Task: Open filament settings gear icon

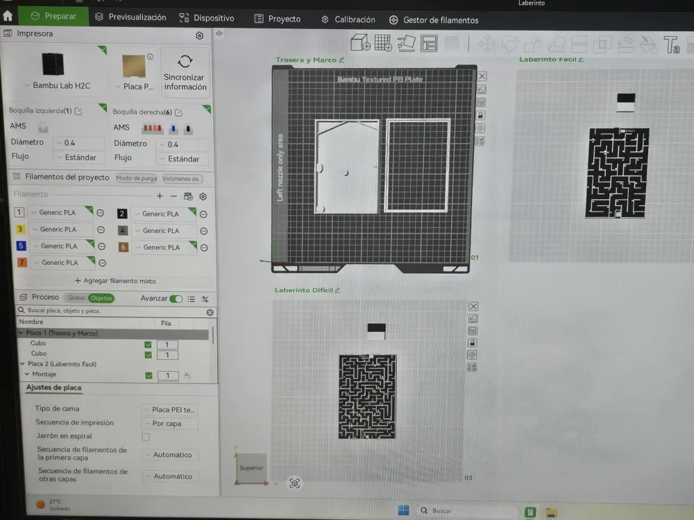Action: [x=203, y=196]
